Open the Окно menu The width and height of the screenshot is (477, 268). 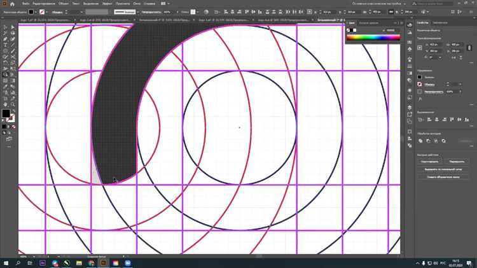[x=137, y=4]
